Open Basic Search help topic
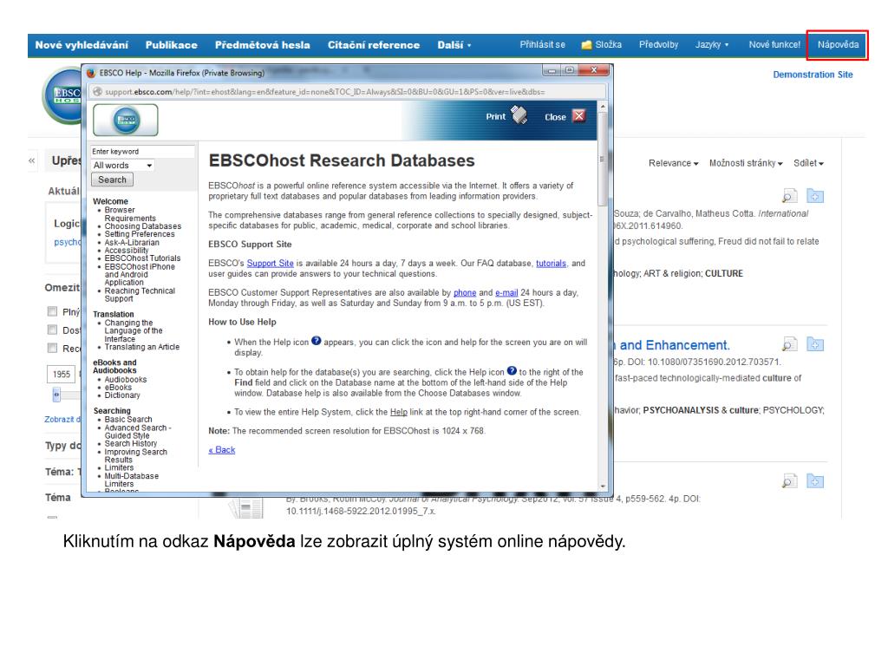The height and width of the screenshot is (666, 888). (x=128, y=420)
